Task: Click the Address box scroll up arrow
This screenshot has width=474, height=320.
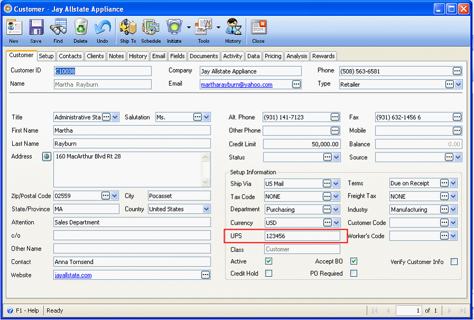Action: [x=205, y=157]
